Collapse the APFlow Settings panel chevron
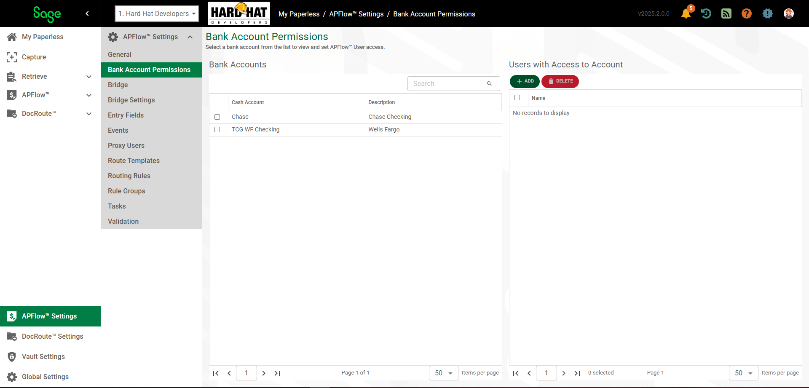The height and width of the screenshot is (388, 809). [x=190, y=37]
